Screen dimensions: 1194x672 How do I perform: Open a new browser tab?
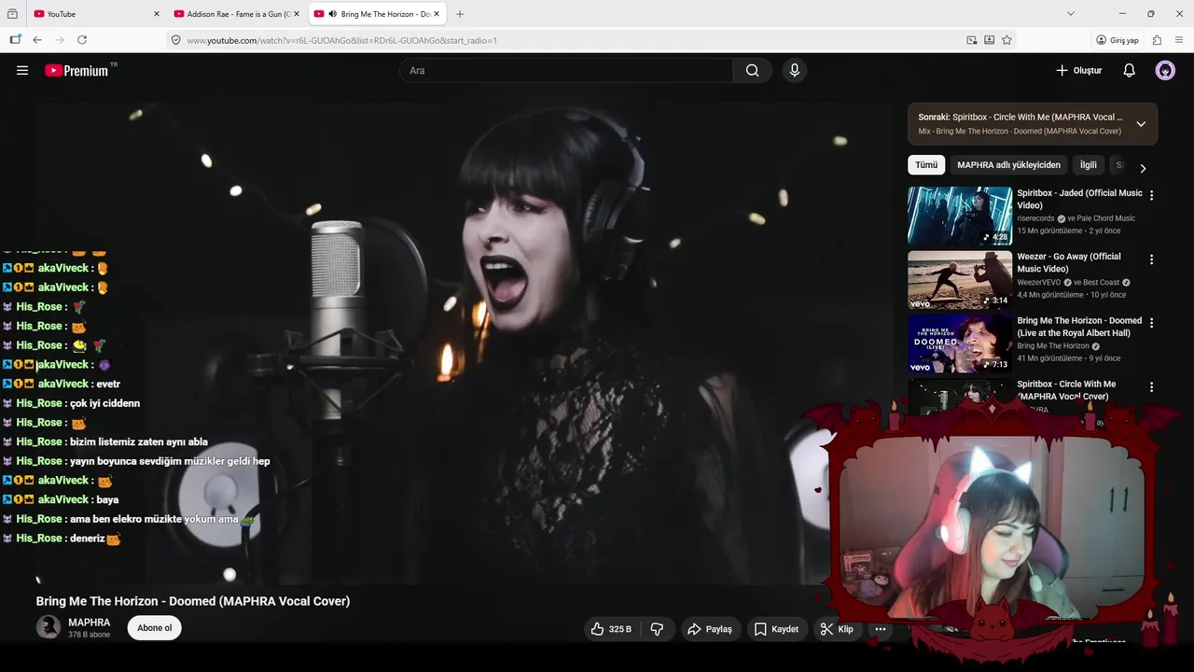point(460,14)
